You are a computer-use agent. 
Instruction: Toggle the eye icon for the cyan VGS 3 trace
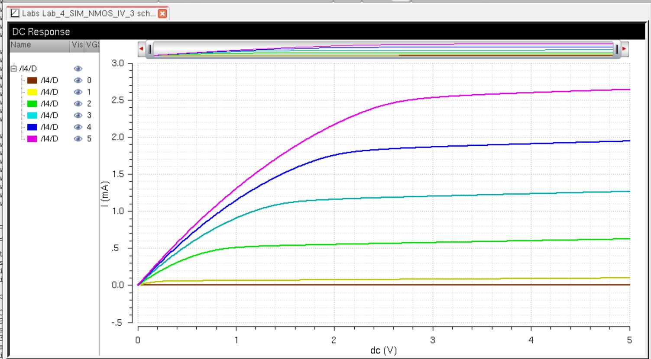[x=78, y=115]
